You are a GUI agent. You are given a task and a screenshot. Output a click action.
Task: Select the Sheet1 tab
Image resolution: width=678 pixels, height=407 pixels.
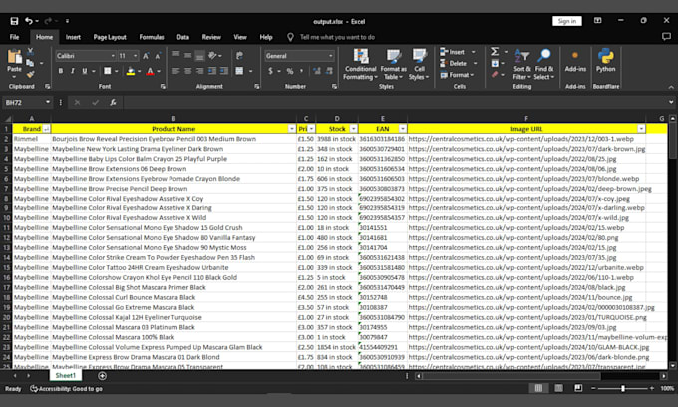[65, 375]
